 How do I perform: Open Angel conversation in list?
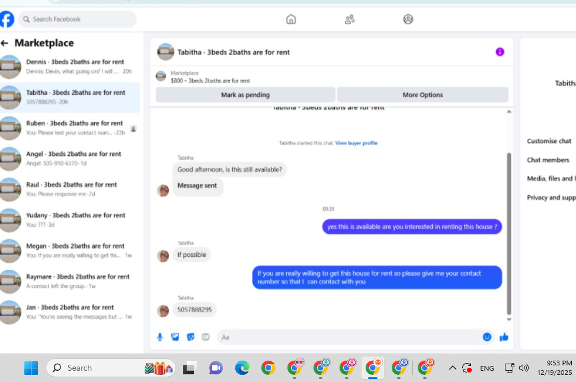pyautogui.click(x=70, y=158)
